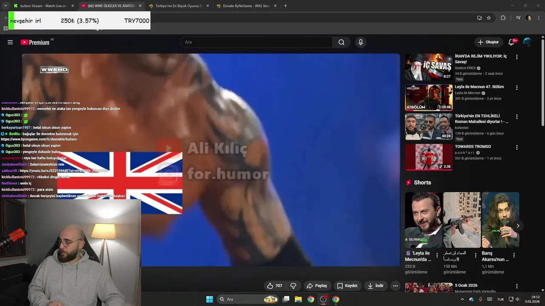This screenshot has width=545, height=306.
Task: Open options for 'Barış Akarsu'nun' Short
Action: [514, 255]
